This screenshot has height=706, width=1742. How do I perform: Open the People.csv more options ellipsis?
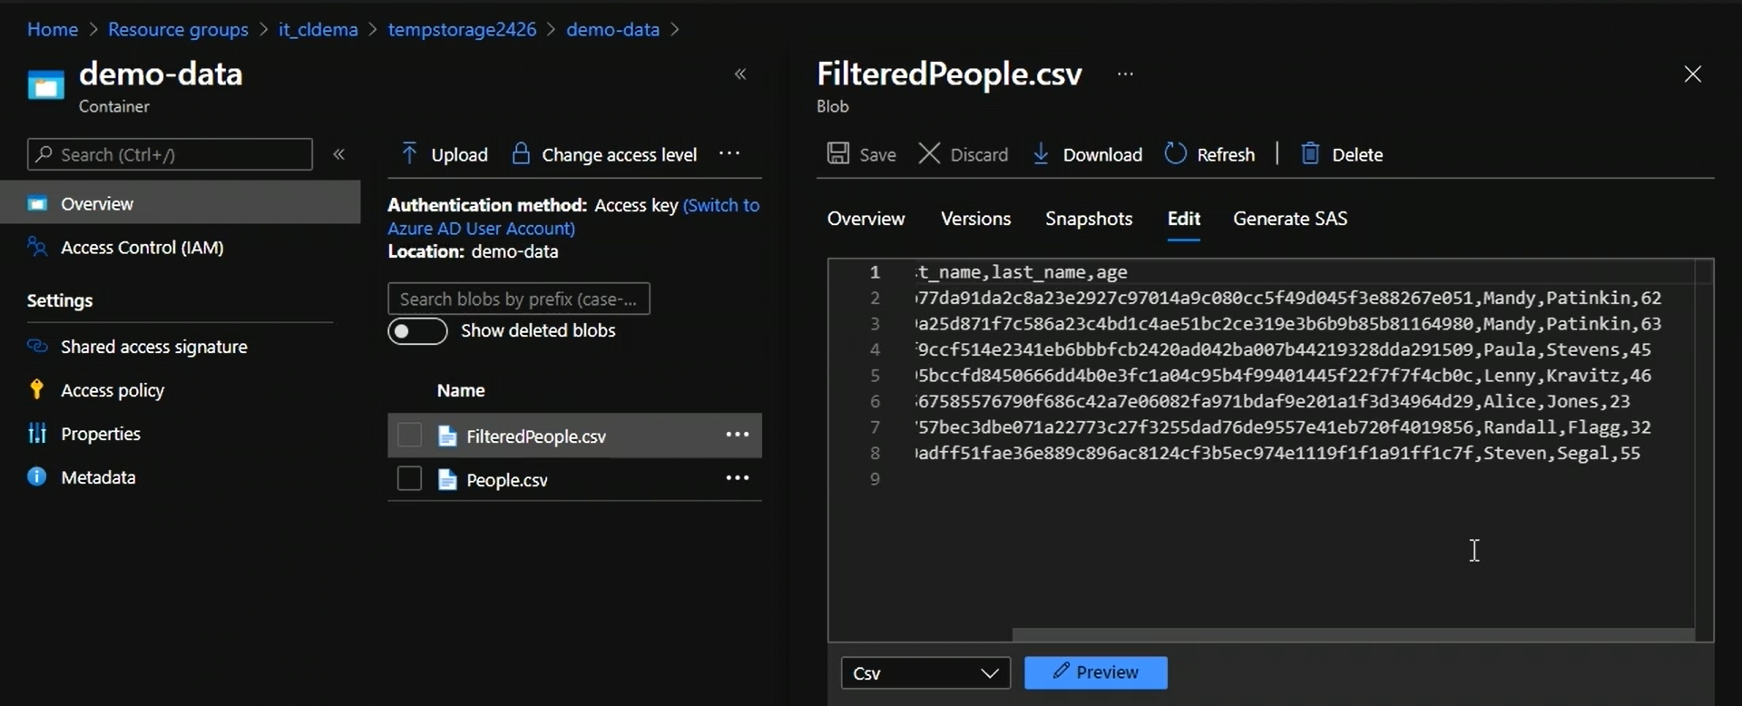pos(737,478)
